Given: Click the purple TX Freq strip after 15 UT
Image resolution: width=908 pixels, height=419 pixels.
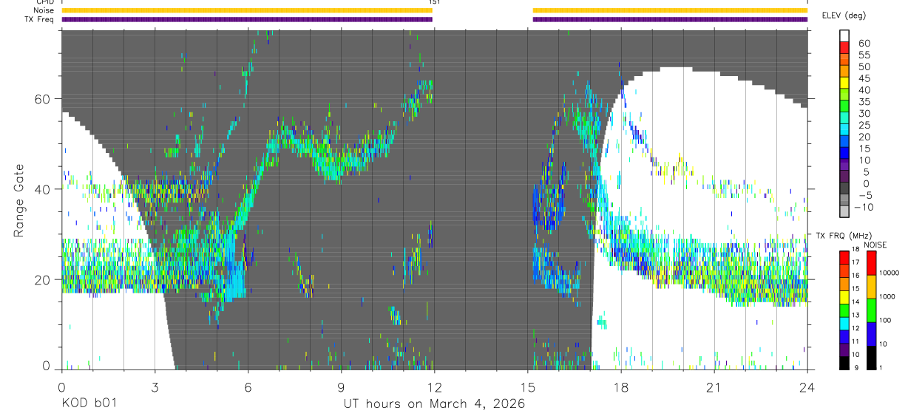Looking at the screenshot, I should 670,19.
